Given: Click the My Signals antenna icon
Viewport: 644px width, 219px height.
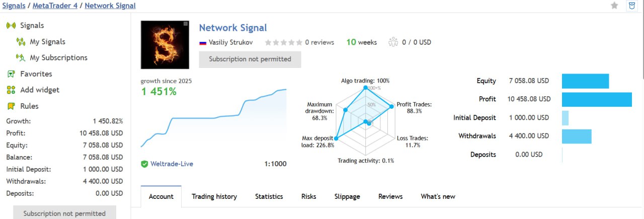Looking at the screenshot, I should click(21, 42).
